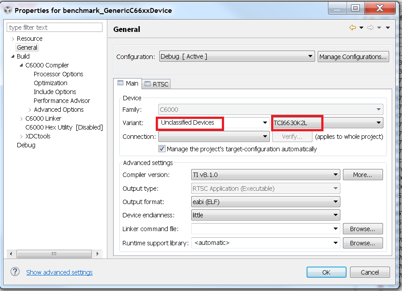Image resolution: width=402 pixels, height=291 pixels.
Task: Switch to the RTSC tab
Action: tap(156, 84)
